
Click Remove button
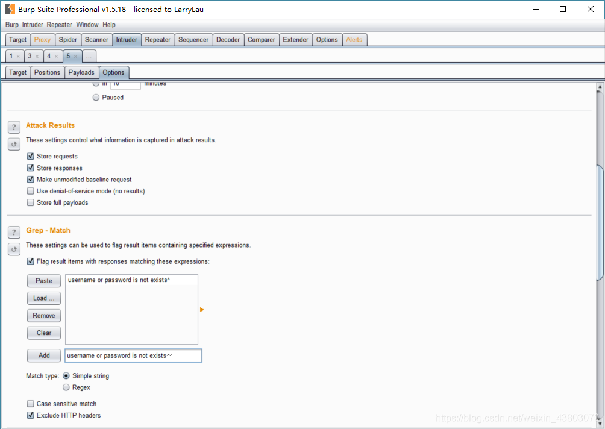pos(44,316)
